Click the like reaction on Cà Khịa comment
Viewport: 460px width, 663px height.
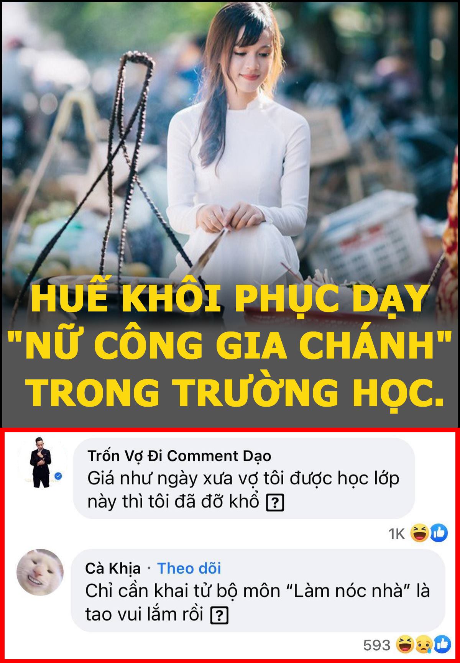point(441,645)
